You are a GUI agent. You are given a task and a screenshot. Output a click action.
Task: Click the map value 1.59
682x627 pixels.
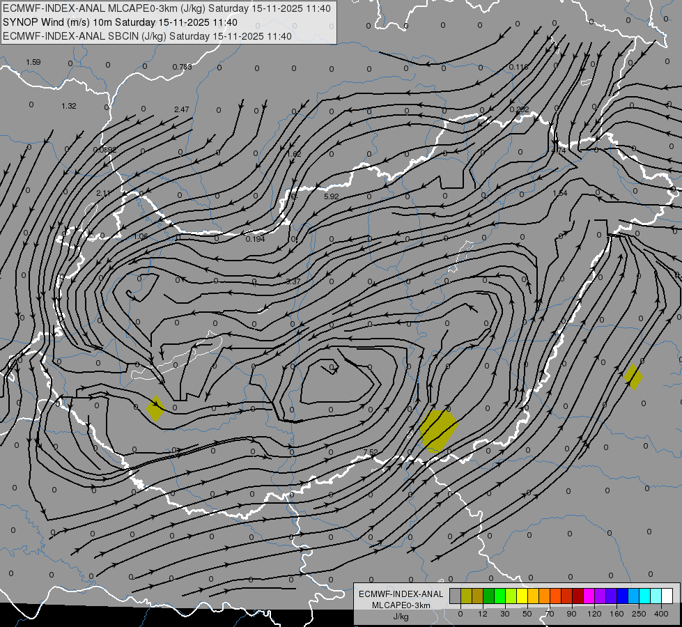pyautogui.click(x=33, y=62)
